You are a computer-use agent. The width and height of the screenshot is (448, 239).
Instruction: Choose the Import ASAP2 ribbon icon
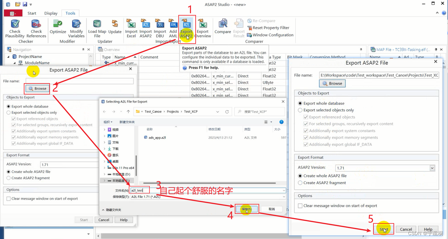click(x=146, y=24)
